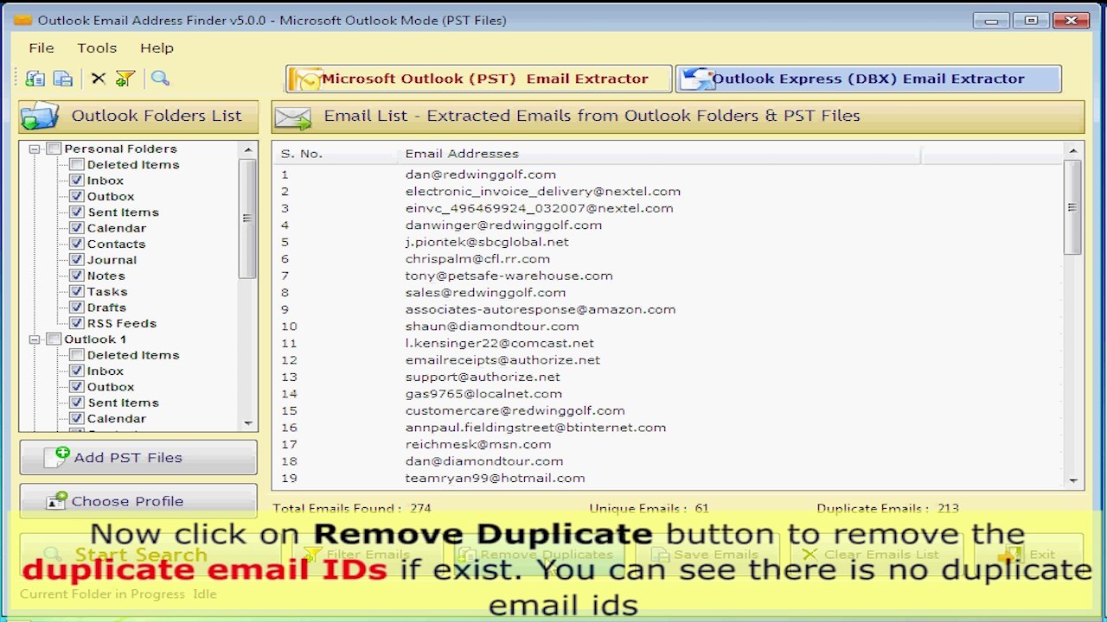This screenshot has width=1107, height=622.
Task: Click the first toolbar icon with green arrow document
Action: coord(35,79)
